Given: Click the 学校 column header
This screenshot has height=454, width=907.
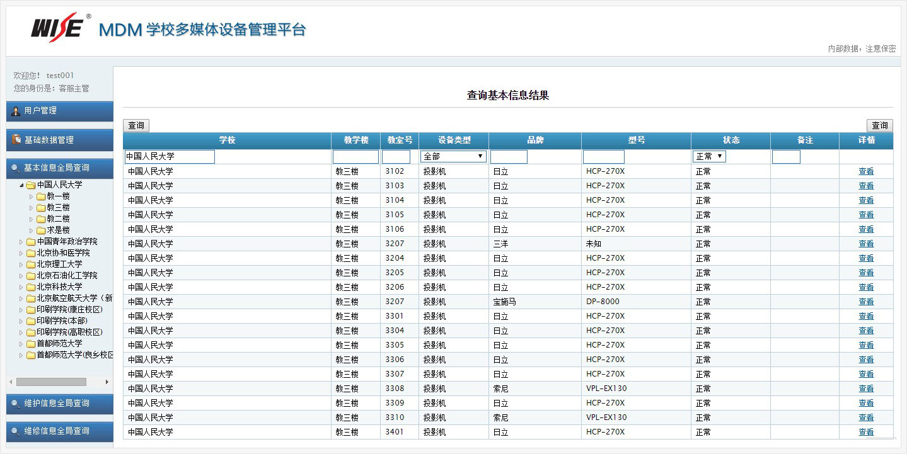Looking at the screenshot, I should coord(227,140).
